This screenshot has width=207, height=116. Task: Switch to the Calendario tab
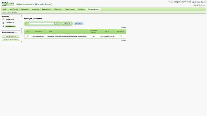click(25, 9)
